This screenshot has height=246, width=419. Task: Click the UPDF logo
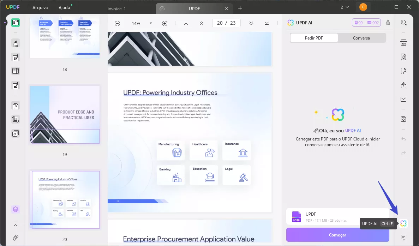click(x=13, y=7)
